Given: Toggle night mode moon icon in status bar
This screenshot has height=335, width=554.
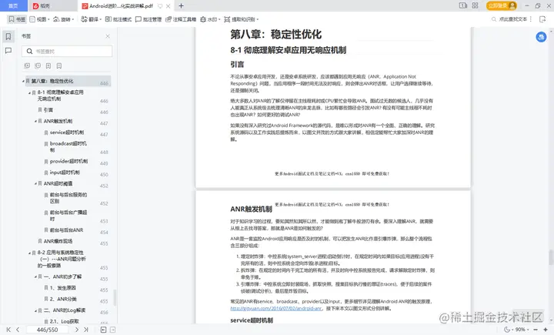Looking at the screenshot, I should coord(507,330).
